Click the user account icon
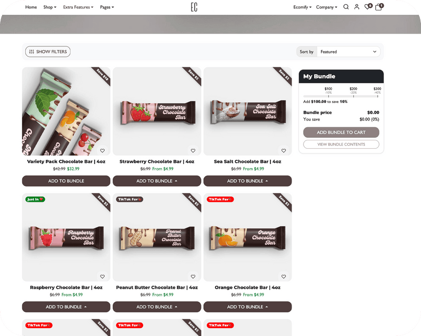The image size is (421, 336). (357, 7)
